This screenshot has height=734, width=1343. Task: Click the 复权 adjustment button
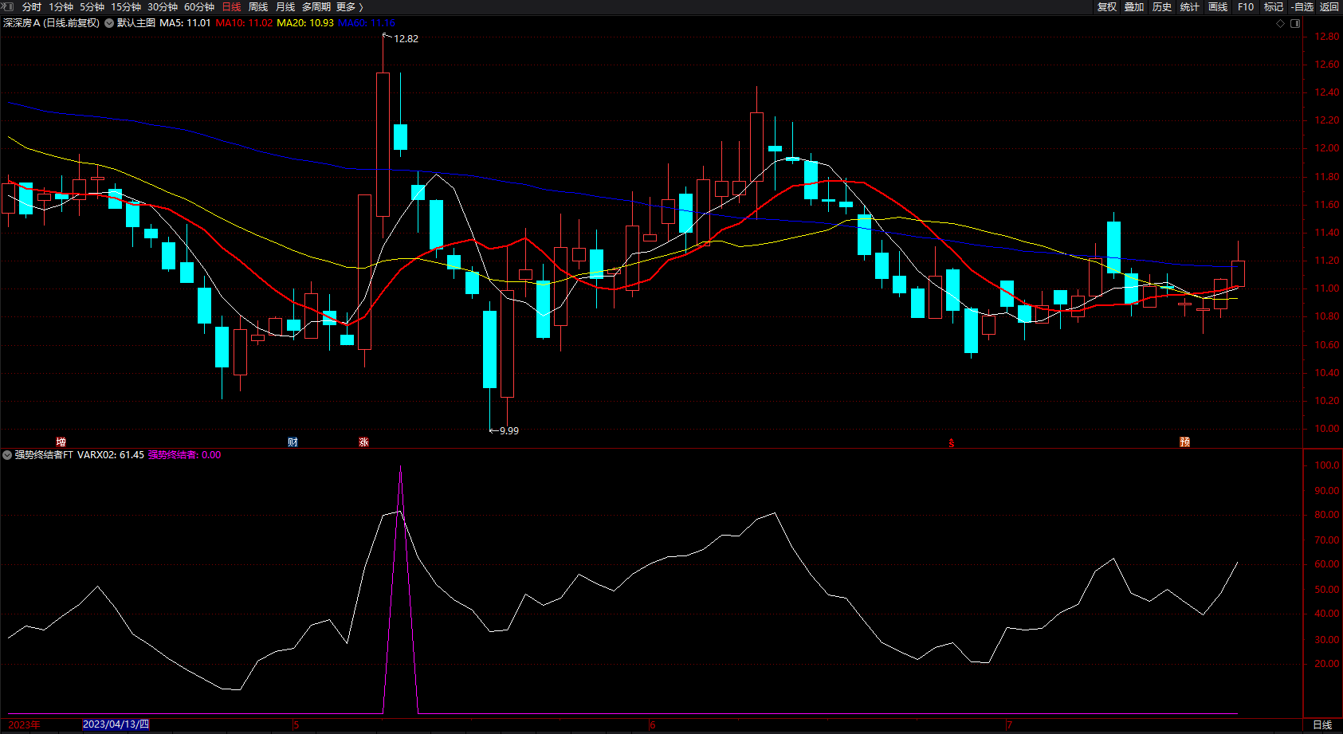[1107, 7]
